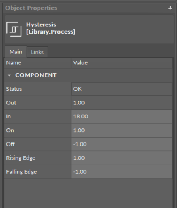This screenshot has width=177, height=208.
Task: Select the Out value cell
Action: click(121, 103)
